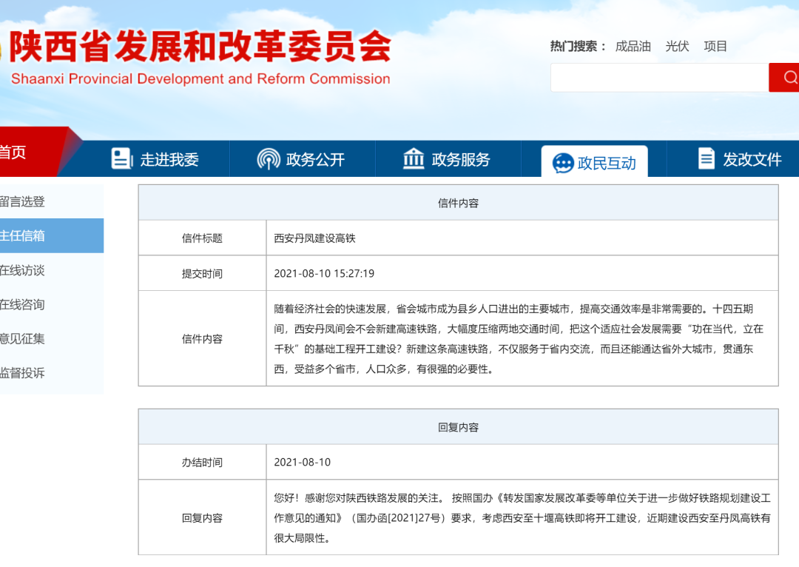
Task: Go to 在线访谈 in sidebar
Action: tap(24, 270)
